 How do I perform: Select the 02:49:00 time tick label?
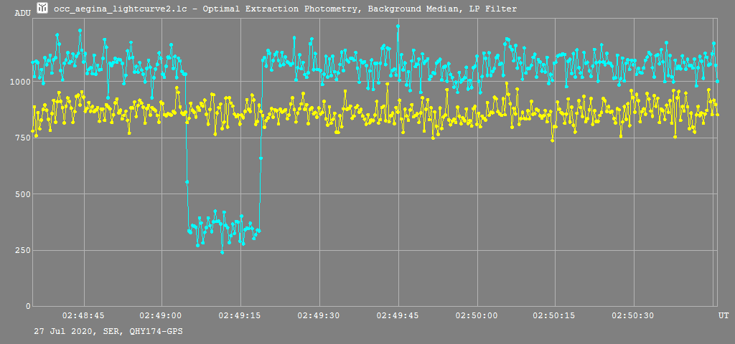coord(162,315)
